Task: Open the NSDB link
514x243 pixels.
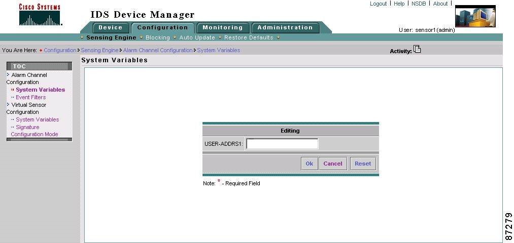Action: [x=419, y=4]
